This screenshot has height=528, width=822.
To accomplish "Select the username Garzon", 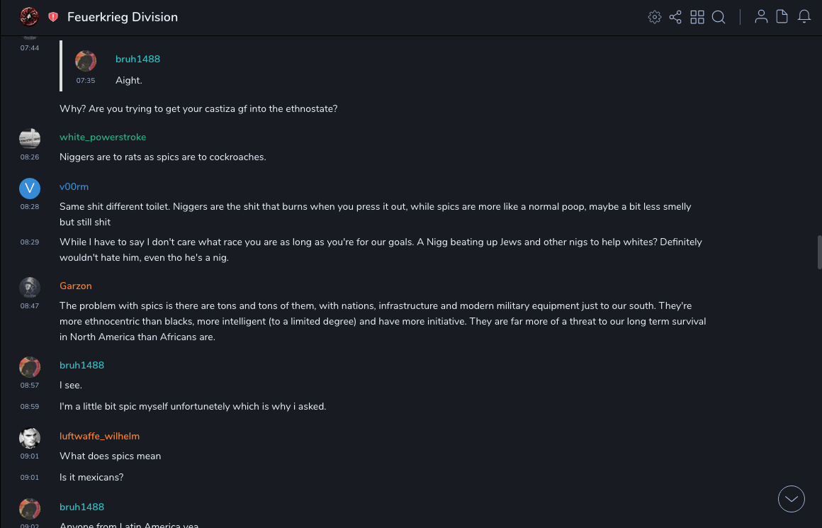I will point(76,286).
